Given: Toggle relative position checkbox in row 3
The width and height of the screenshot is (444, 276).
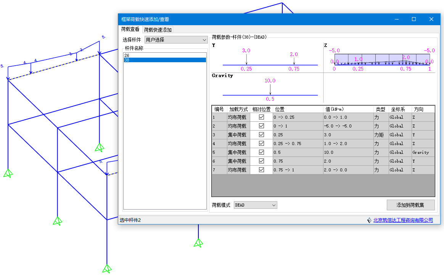Looking at the screenshot, I should 261,135.
